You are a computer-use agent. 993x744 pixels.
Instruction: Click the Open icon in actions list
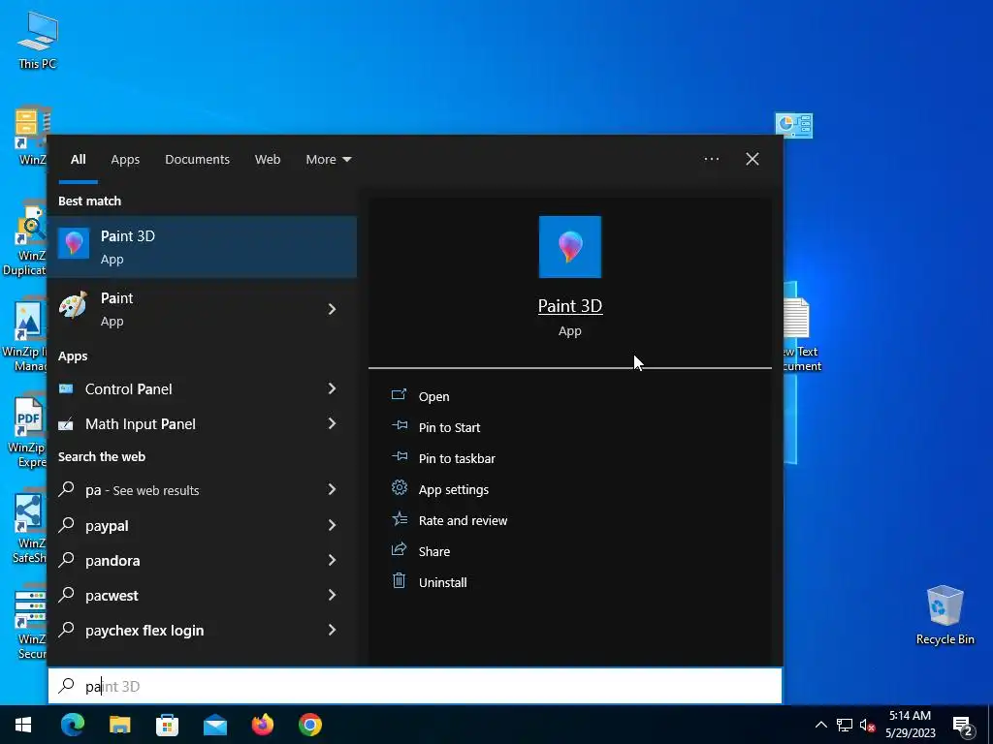click(x=399, y=395)
